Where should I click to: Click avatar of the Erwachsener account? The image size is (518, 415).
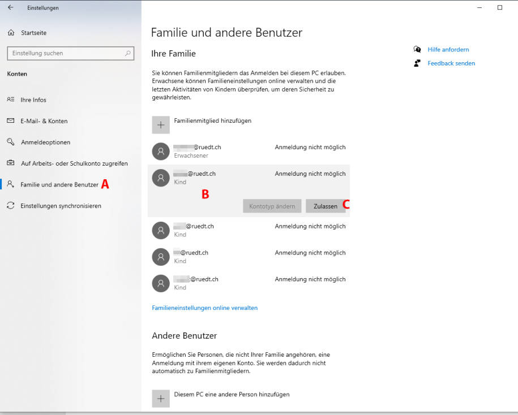161,152
